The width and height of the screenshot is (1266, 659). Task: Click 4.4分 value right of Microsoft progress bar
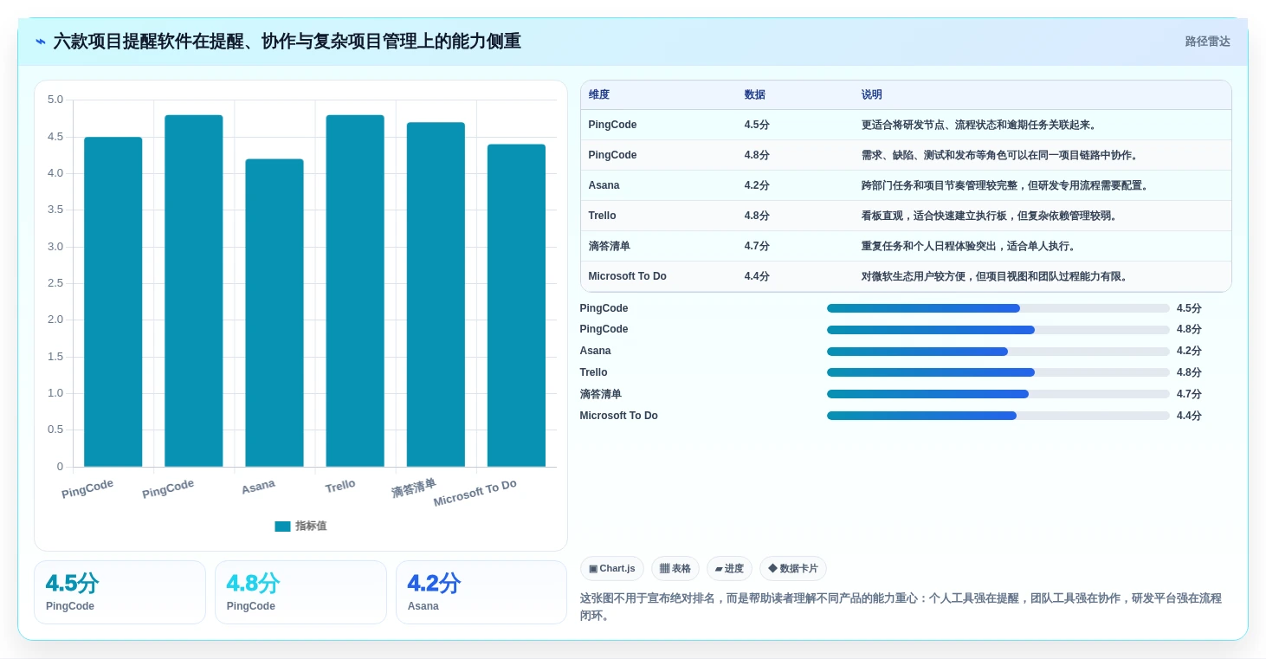coord(1189,416)
